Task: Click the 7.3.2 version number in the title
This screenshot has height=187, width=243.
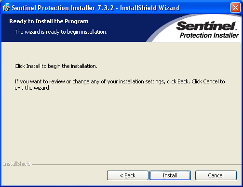Action: point(106,8)
